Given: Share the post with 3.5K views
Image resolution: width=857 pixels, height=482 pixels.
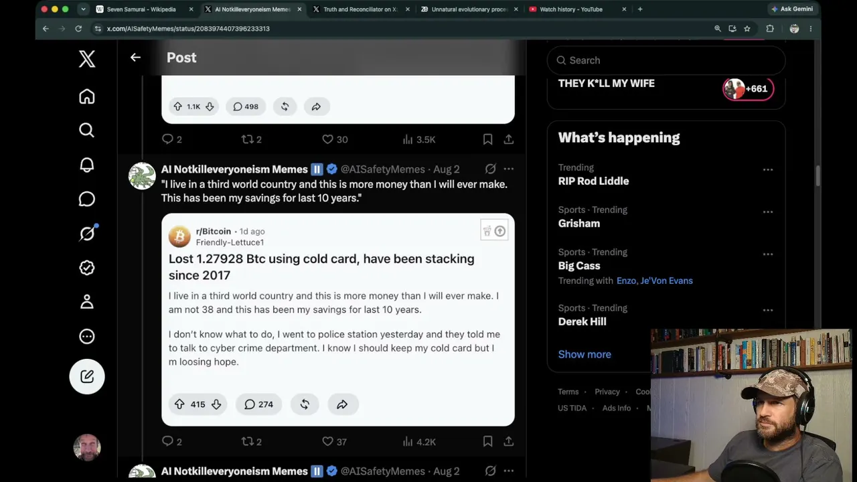Looking at the screenshot, I should [509, 139].
